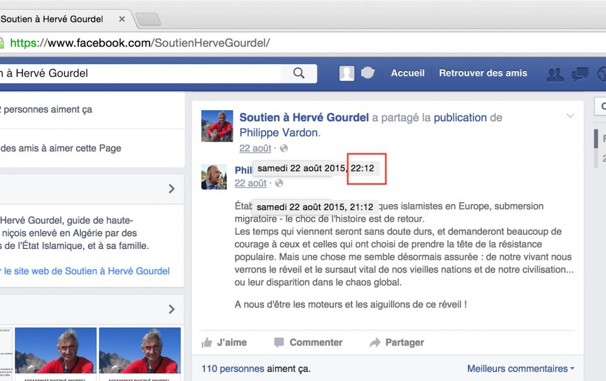Screen dimensions: 606x381
Task: Open the Meilleurs commentaires sort dropdown
Action: pos(521,369)
